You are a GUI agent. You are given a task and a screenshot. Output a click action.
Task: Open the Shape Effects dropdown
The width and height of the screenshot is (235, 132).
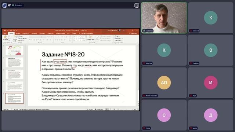(x=106, y=40)
